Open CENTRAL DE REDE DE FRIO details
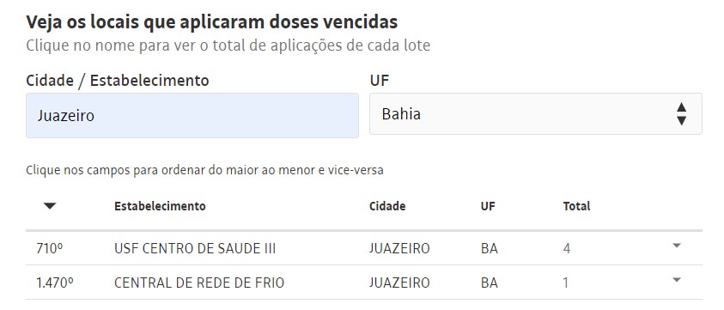724x310 pixels. pos(199,283)
